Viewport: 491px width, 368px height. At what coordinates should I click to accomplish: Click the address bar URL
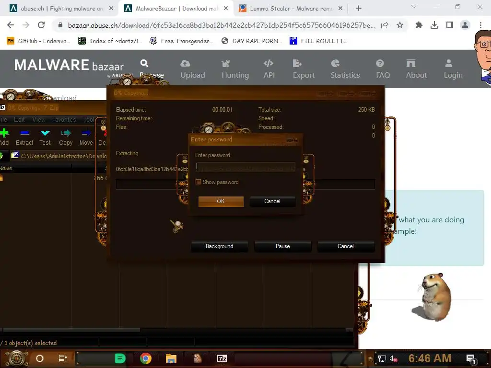tap(221, 25)
